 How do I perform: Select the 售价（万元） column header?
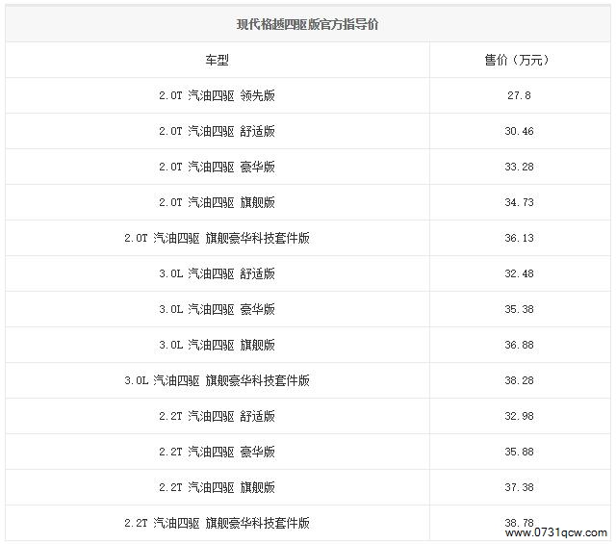(x=517, y=60)
